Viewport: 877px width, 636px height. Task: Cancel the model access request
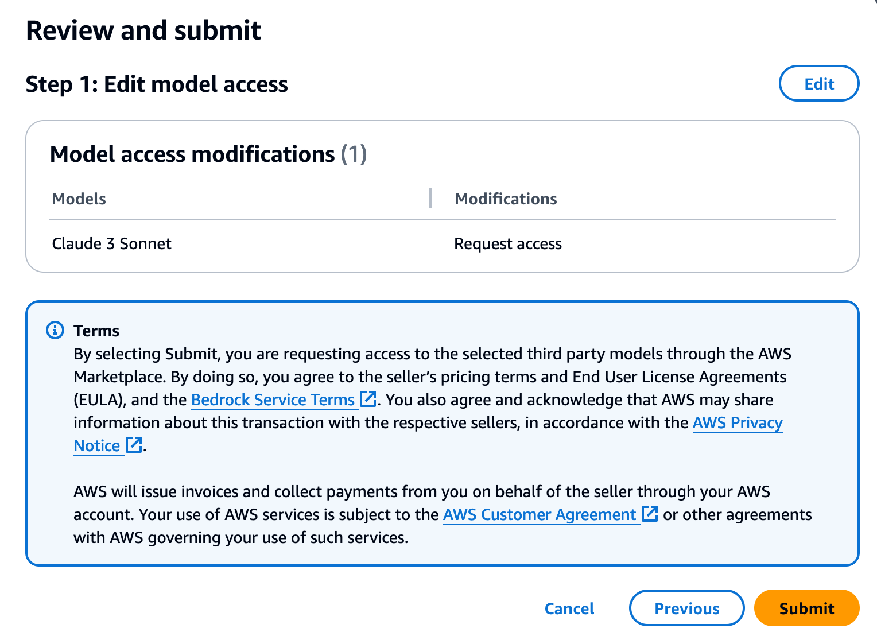[x=569, y=608]
